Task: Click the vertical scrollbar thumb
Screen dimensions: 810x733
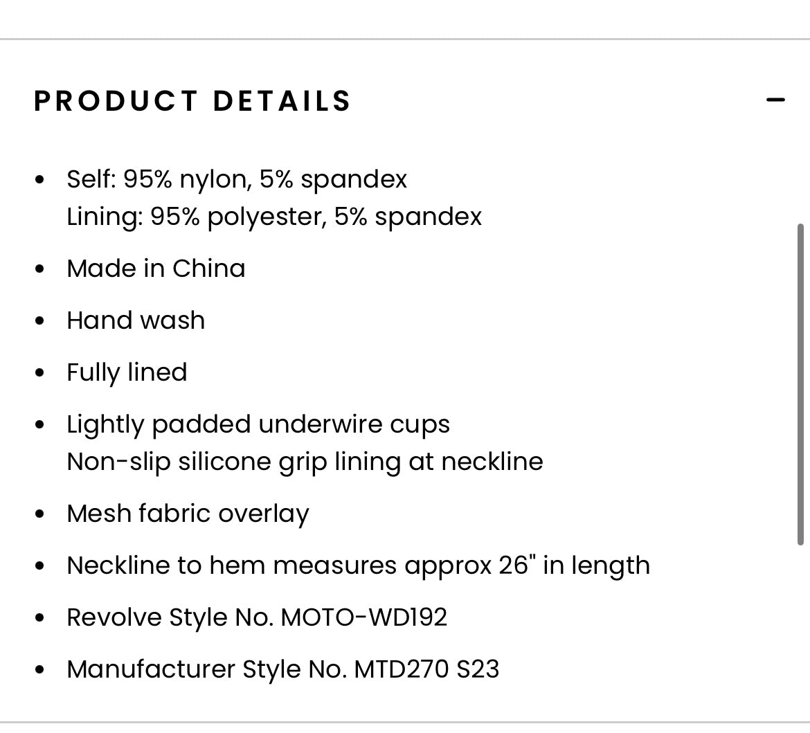Action: point(800,384)
